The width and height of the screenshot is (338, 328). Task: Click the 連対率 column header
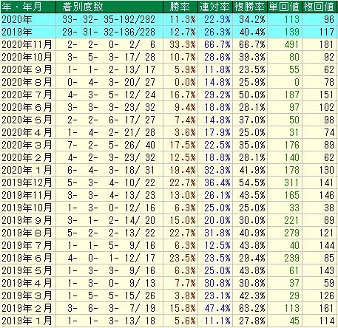point(215,7)
